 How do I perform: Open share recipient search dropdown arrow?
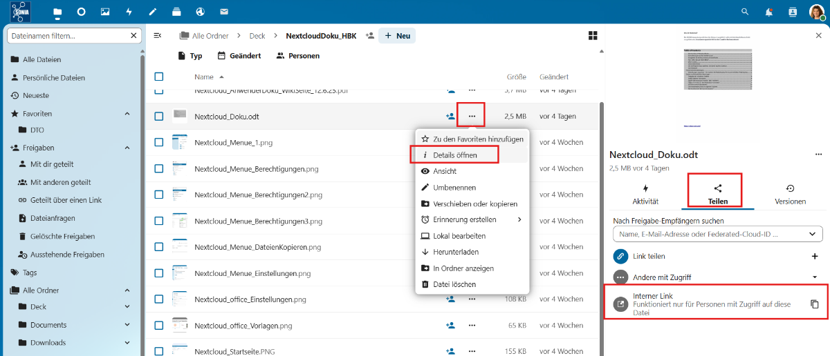(x=811, y=234)
